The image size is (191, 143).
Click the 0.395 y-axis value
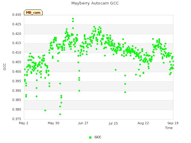17,81
